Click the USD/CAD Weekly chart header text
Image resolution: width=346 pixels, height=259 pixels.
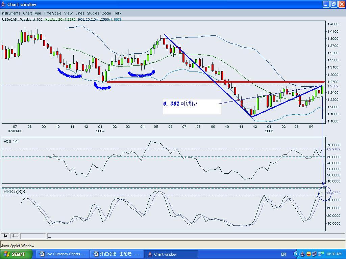[x=22, y=19]
